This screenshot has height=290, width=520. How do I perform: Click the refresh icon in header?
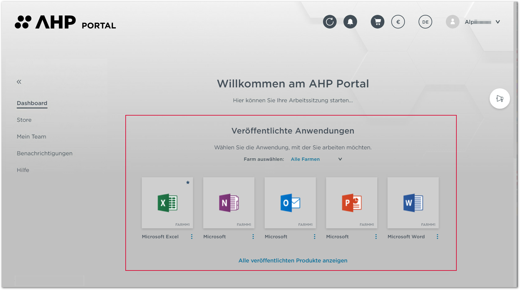(x=330, y=22)
